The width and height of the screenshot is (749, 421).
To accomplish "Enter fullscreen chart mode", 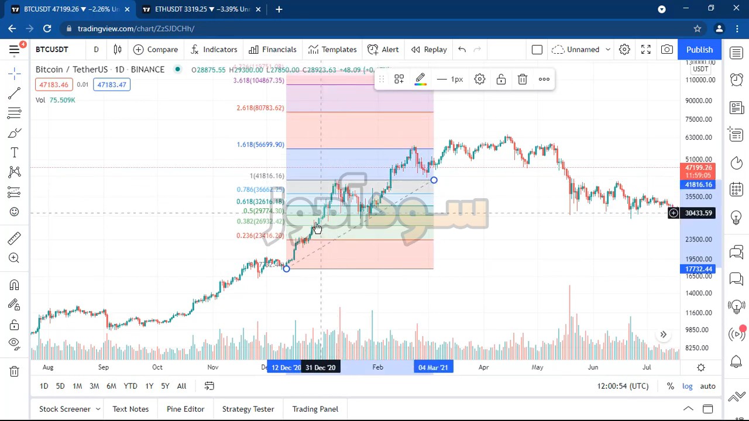I will coord(646,50).
